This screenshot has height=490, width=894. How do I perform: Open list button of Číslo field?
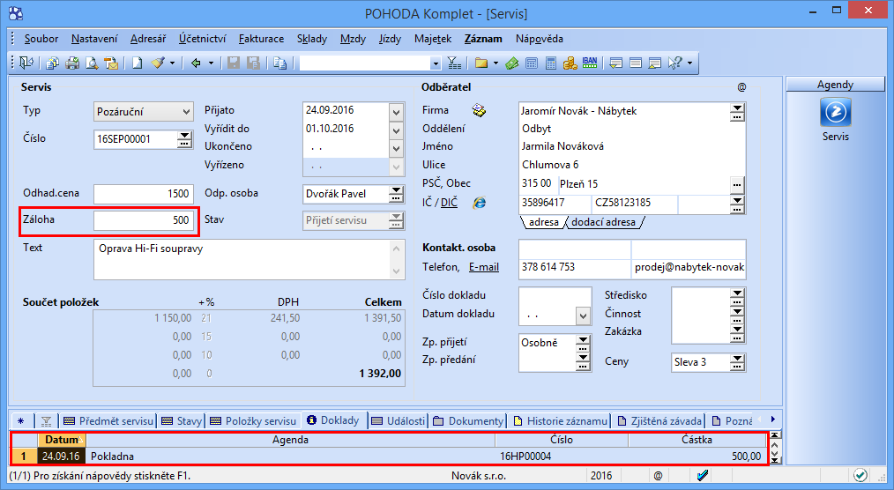[x=185, y=139]
